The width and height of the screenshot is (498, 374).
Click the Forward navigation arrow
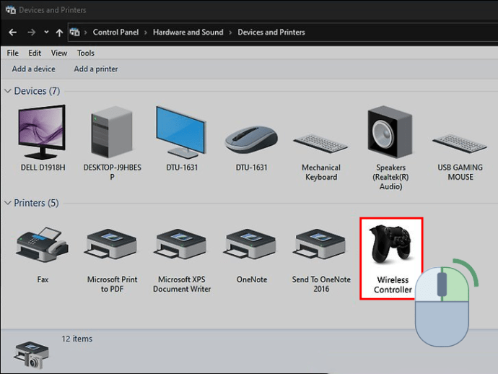(31, 32)
